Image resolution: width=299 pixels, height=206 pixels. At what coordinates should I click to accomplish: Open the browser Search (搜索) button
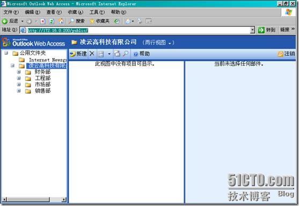tap(77, 21)
